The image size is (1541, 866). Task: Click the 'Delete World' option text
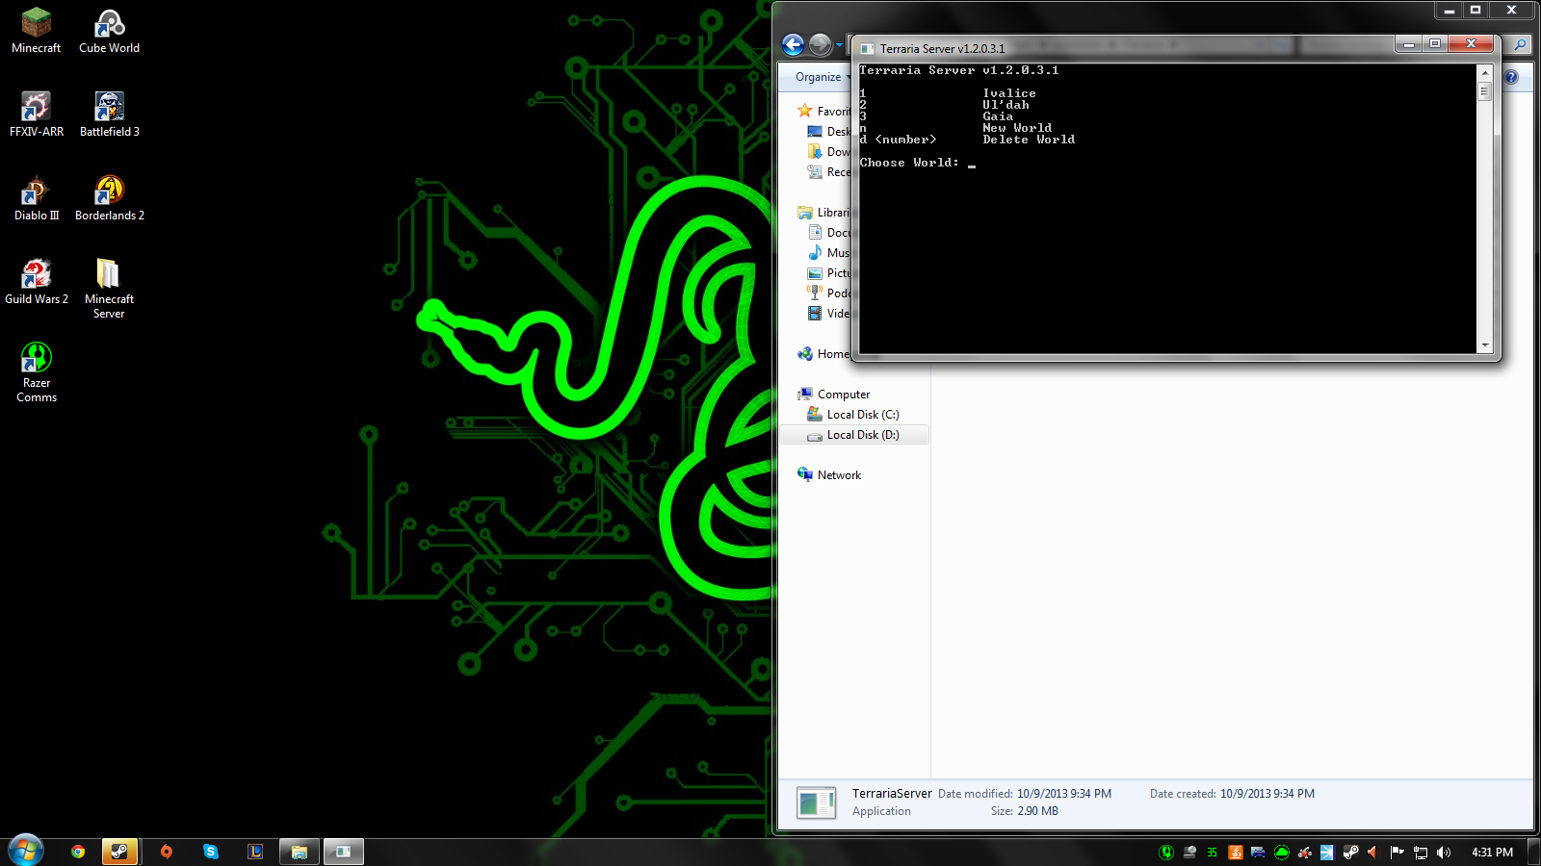[1029, 140]
